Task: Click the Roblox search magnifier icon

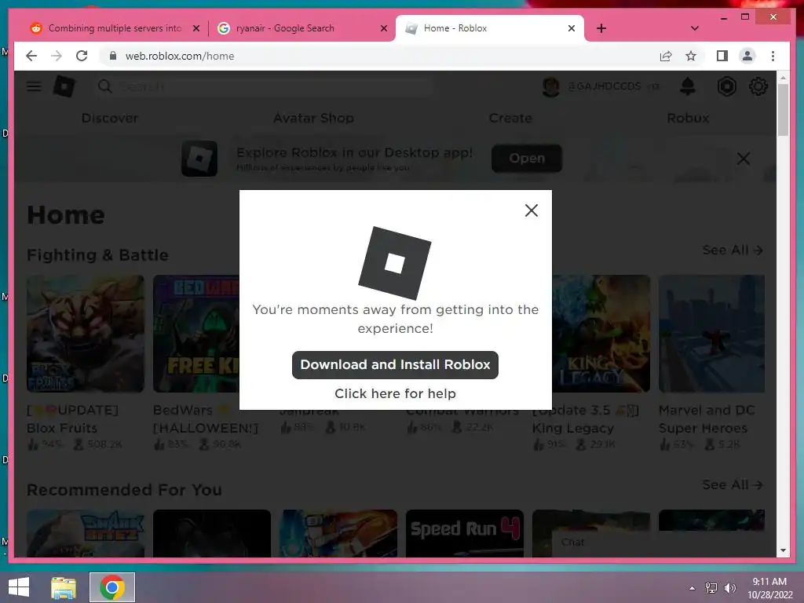Action: [x=104, y=86]
